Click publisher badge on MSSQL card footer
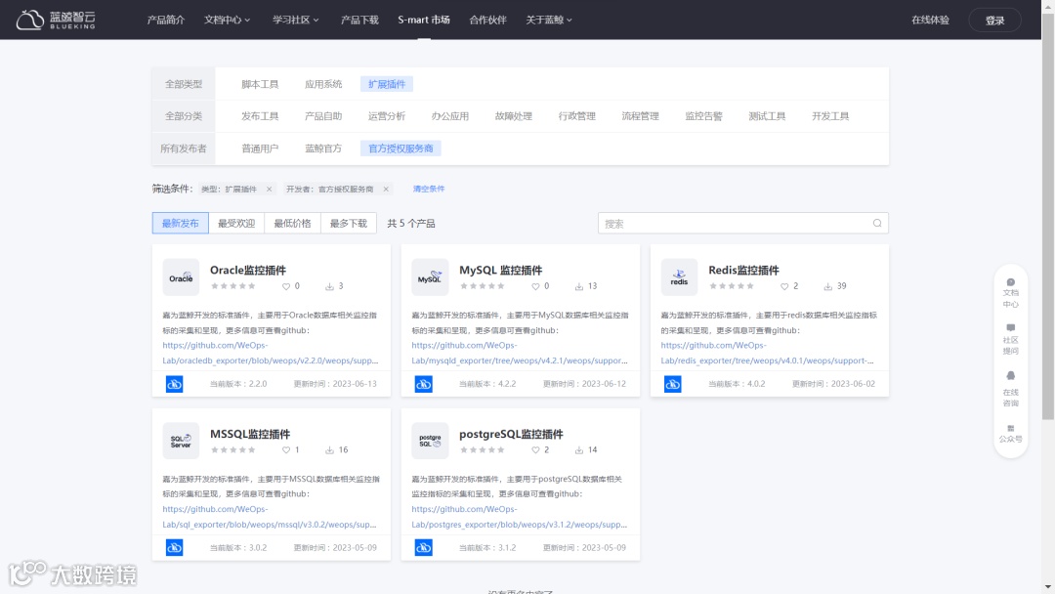The image size is (1055, 594). [174, 547]
